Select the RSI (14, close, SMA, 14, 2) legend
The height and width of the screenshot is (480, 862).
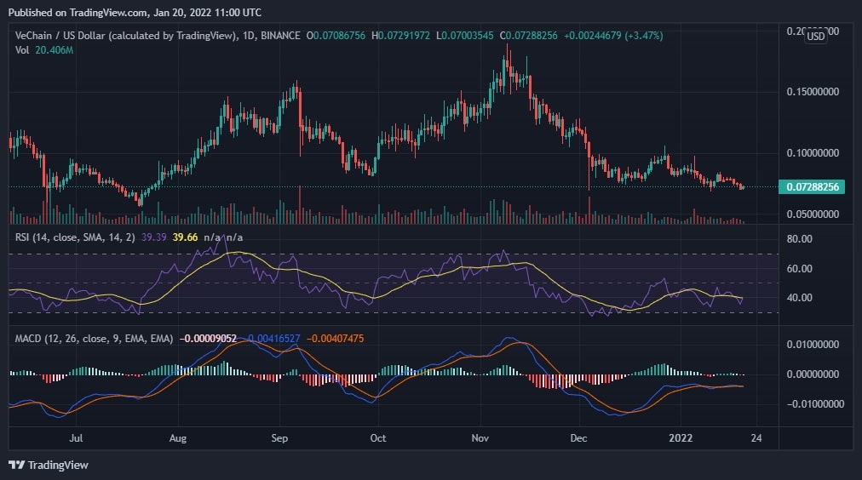[x=75, y=237]
